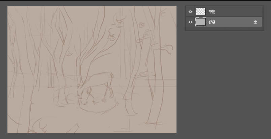271x139 pixels.
Task: Click the thick tree trunk right of deer
Action: click(157, 69)
